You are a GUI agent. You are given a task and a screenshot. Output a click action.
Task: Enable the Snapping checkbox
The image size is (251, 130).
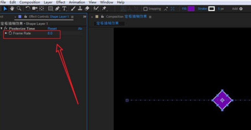(x=145, y=9)
